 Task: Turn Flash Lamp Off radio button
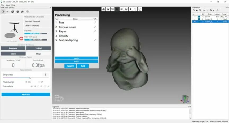pyautogui.click(x=39, y=82)
